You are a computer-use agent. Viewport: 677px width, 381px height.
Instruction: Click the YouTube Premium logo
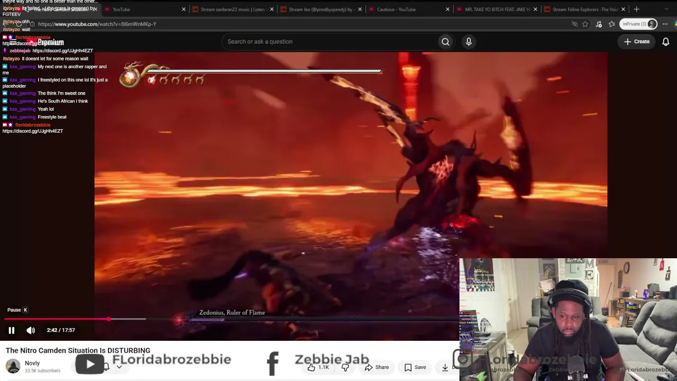click(x=46, y=42)
